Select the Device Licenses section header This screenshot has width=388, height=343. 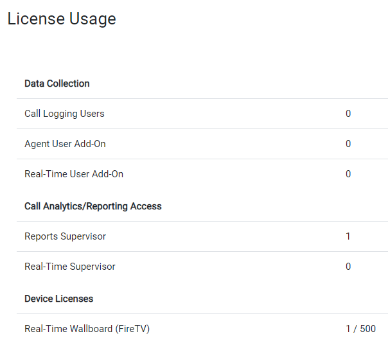58,299
